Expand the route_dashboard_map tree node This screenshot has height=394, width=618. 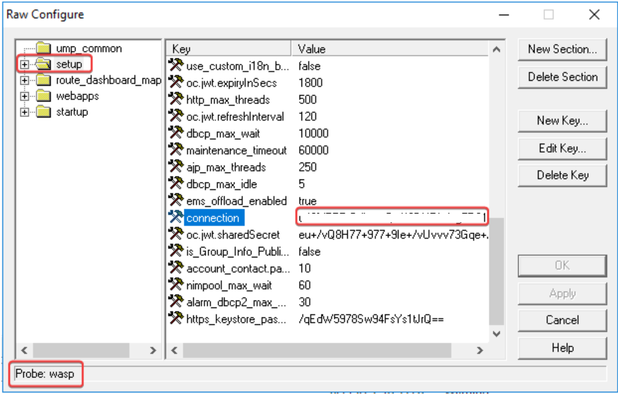pos(25,80)
